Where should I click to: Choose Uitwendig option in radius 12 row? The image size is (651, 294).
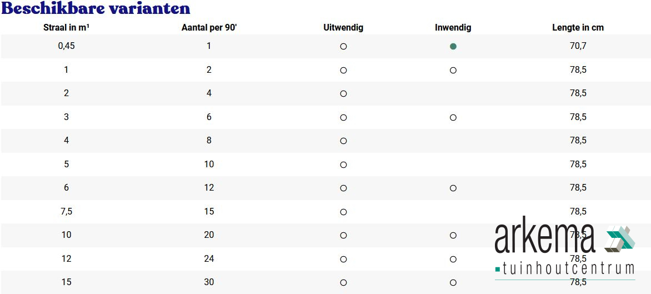(343, 260)
